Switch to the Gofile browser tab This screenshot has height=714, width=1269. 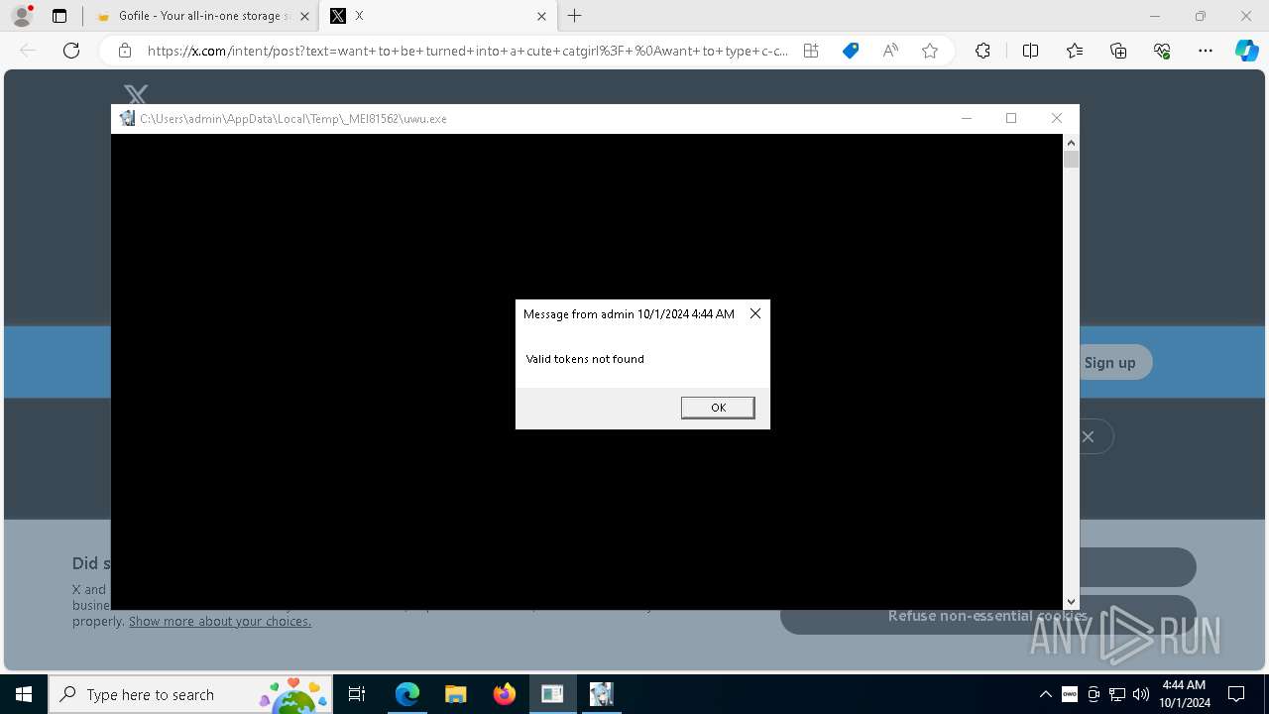pos(203,16)
